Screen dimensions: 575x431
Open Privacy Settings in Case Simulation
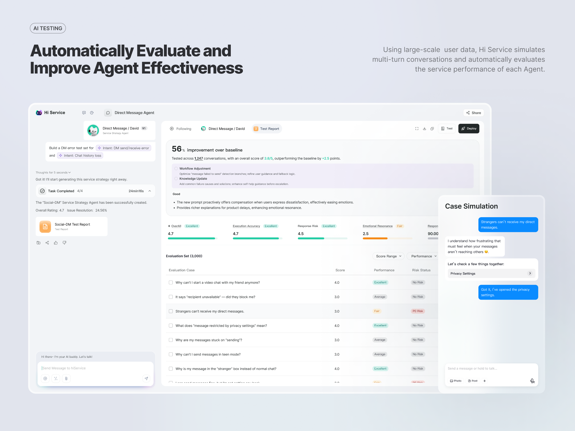pos(491,273)
